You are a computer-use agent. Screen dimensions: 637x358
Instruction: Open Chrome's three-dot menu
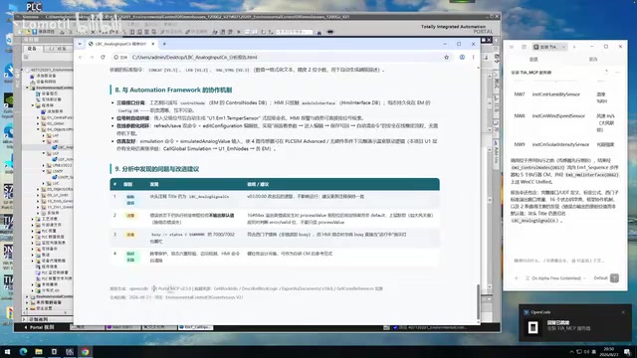(x=473, y=58)
